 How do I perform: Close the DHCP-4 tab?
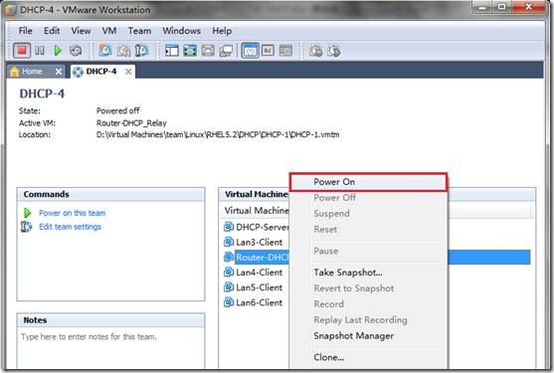pos(128,72)
